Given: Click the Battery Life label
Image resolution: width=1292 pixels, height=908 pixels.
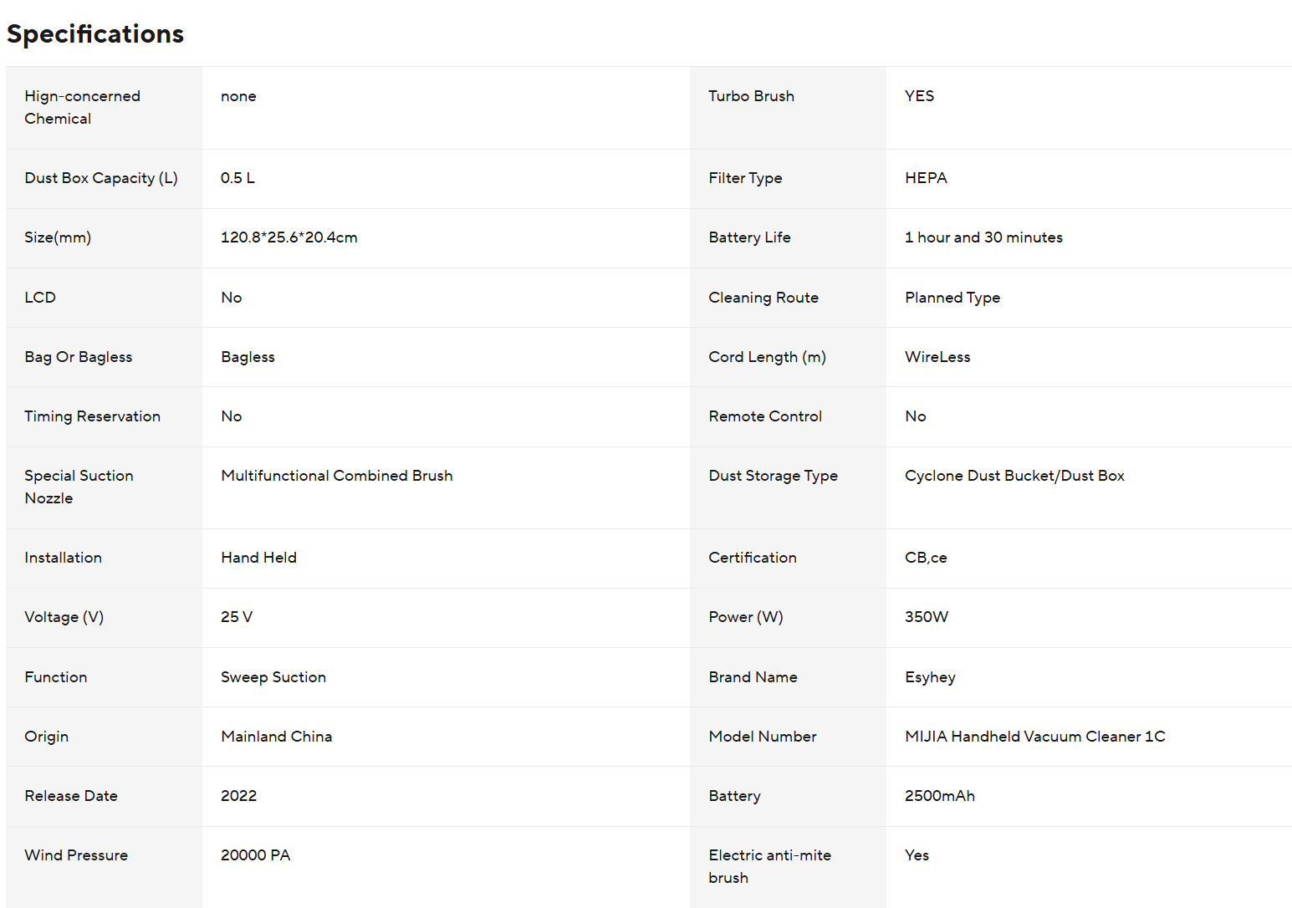Looking at the screenshot, I should 749,237.
